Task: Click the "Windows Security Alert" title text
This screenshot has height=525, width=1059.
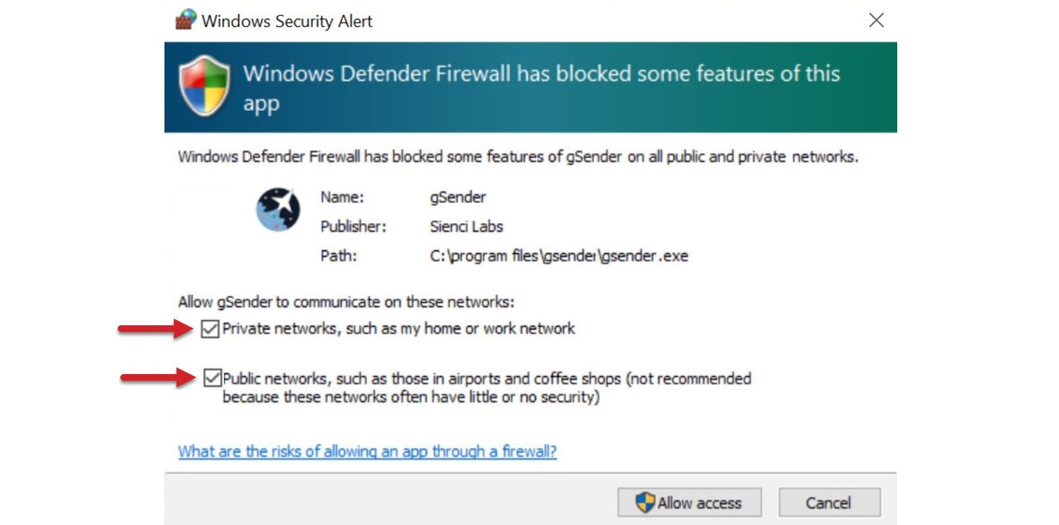Action: coord(287,21)
